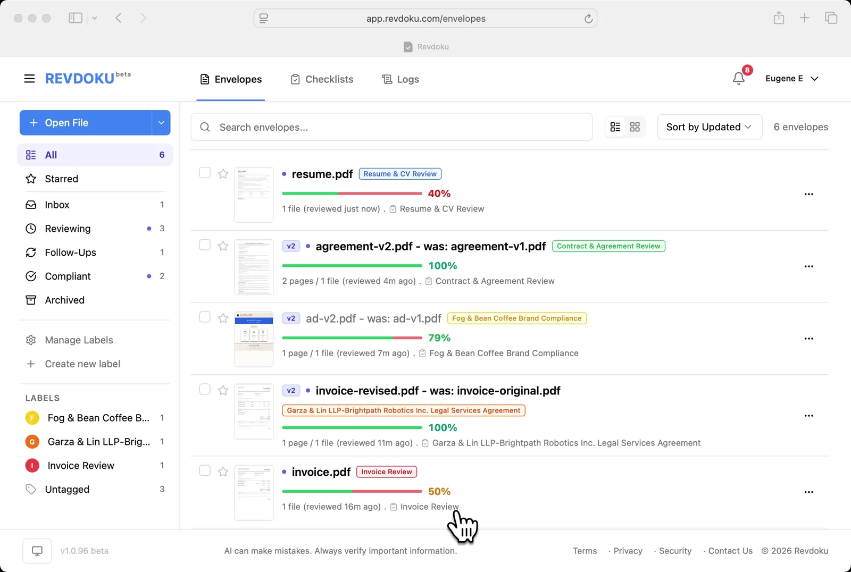Select the checkbox beside ad-v2.pdf
The height and width of the screenshot is (572, 851).
tap(204, 317)
